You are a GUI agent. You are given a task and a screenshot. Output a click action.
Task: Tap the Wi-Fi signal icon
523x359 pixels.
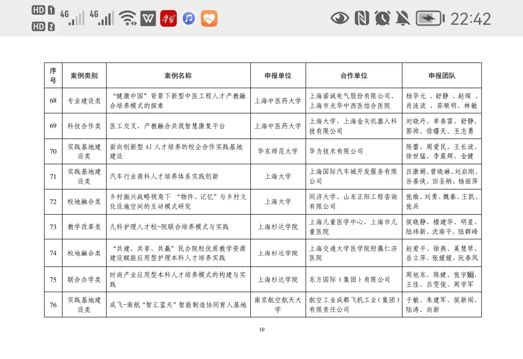pos(128,18)
